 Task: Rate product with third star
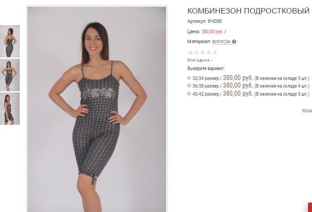click(x=202, y=53)
